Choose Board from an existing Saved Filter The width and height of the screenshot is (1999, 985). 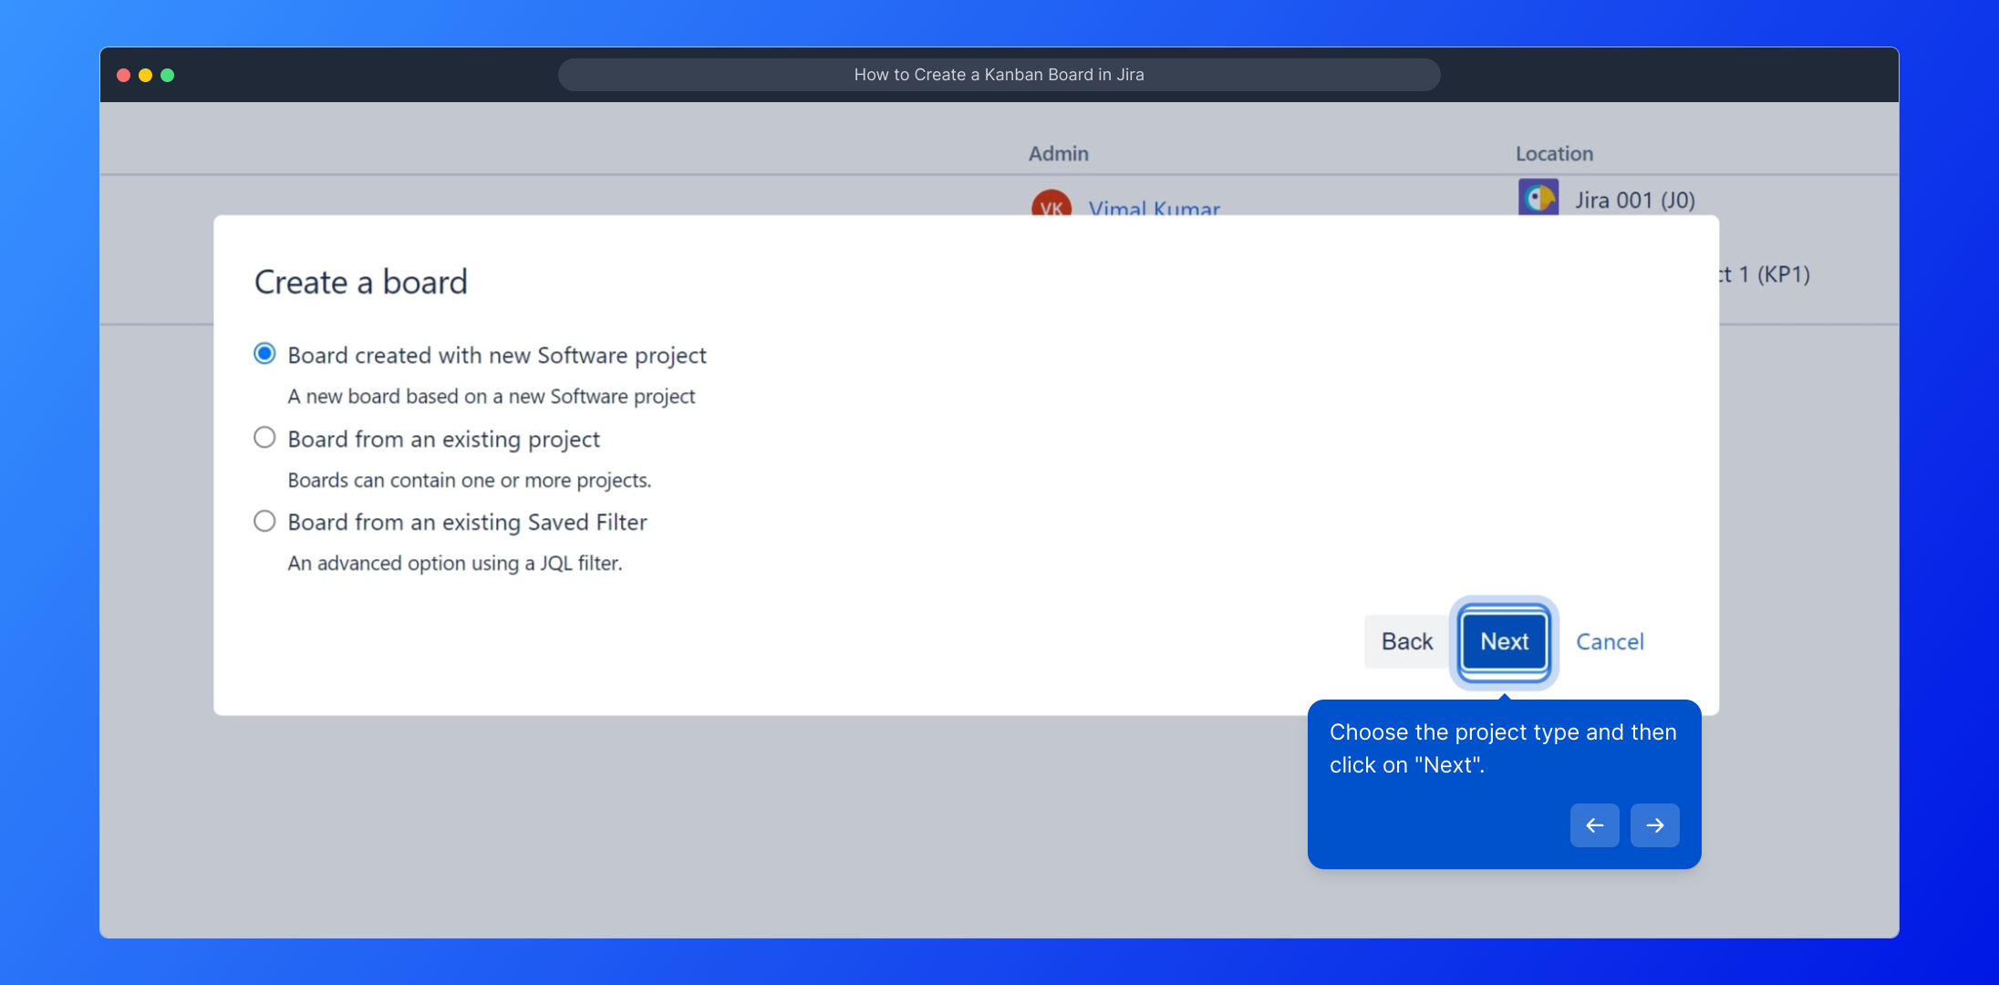264,521
